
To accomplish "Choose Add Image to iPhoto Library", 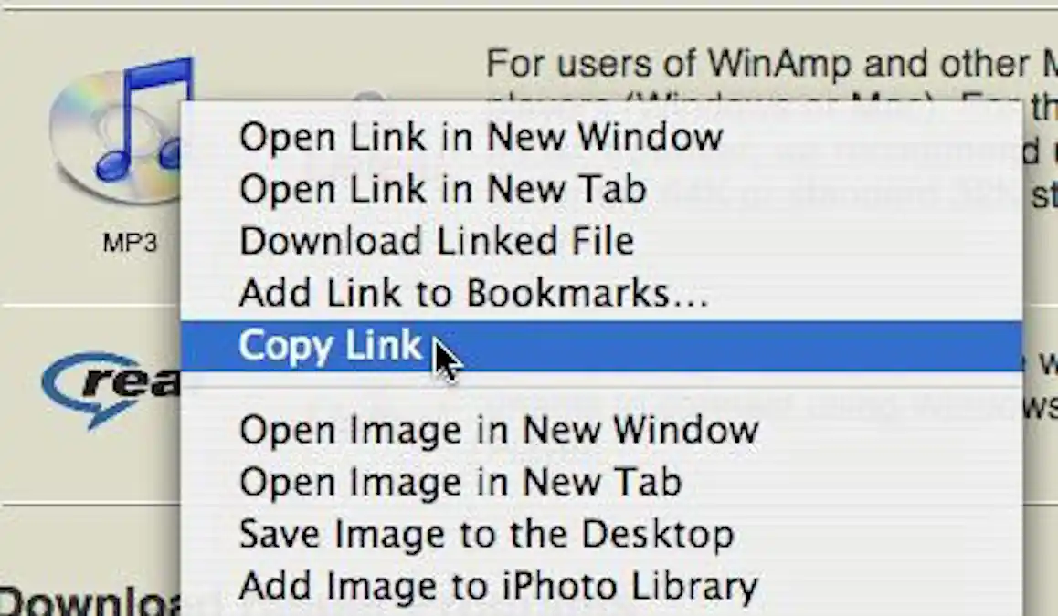I will click(x=498, y=586).
